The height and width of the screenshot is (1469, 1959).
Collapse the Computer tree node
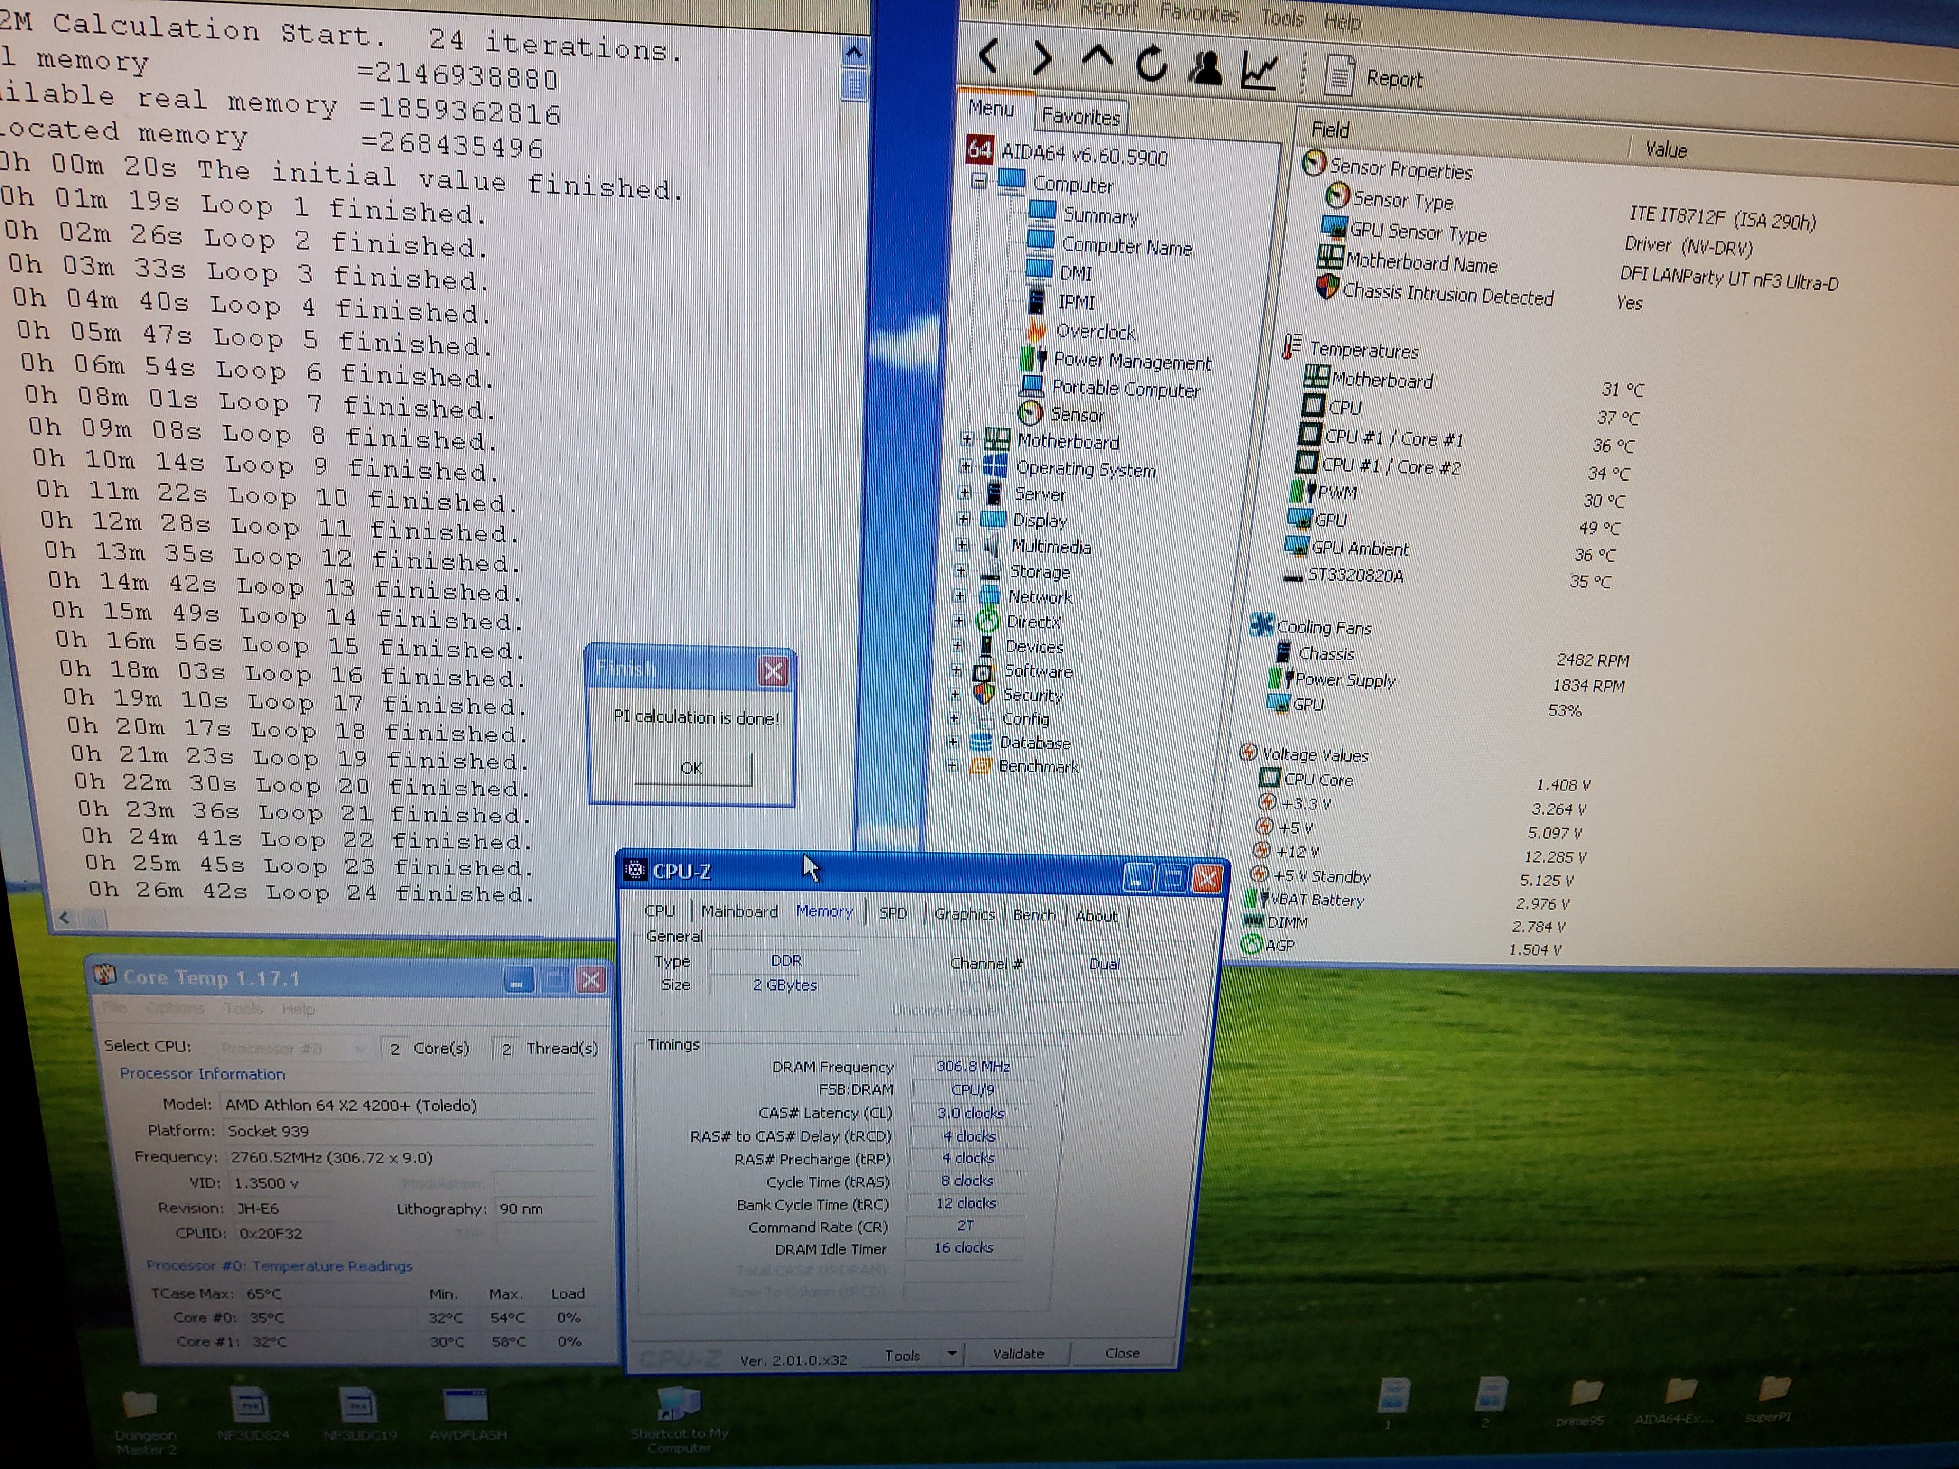pos(979,181)
